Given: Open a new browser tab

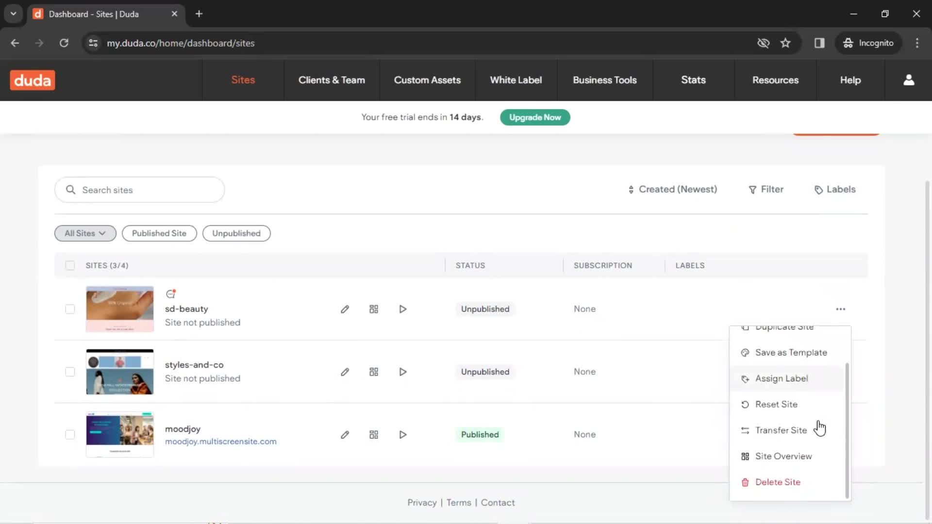Looking at the screenshot, I should click(x=199, y=14).
